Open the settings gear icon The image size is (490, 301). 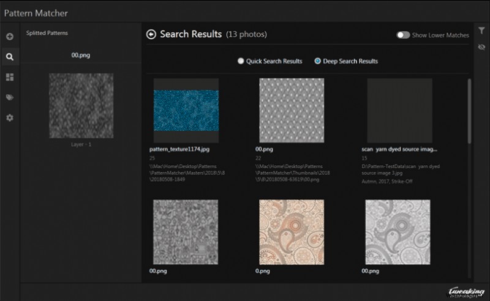(10, 117)
